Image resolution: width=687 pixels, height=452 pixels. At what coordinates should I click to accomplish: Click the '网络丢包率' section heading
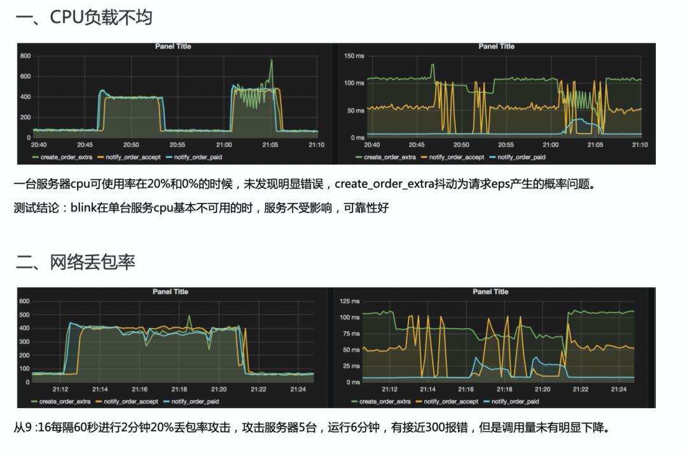(92, 262)
